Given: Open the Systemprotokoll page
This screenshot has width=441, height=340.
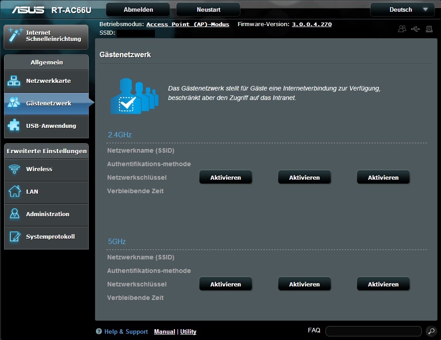Looking at the screenshot, I should 46,237.
